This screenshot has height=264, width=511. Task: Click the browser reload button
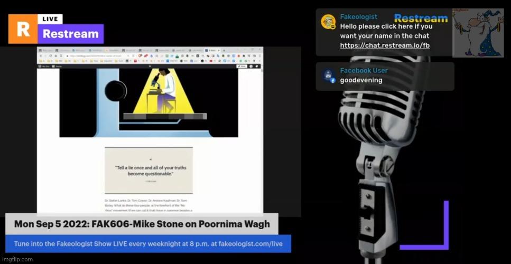tap(51, 55)
